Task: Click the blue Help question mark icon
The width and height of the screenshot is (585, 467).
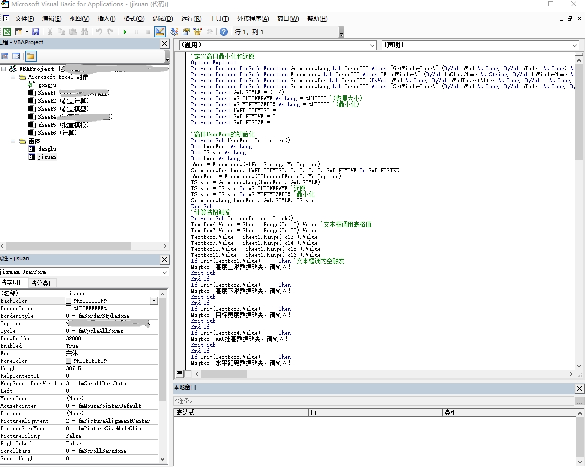Action: tap(224, 32)
